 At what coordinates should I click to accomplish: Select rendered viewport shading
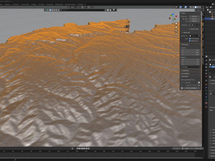point(200,7)
